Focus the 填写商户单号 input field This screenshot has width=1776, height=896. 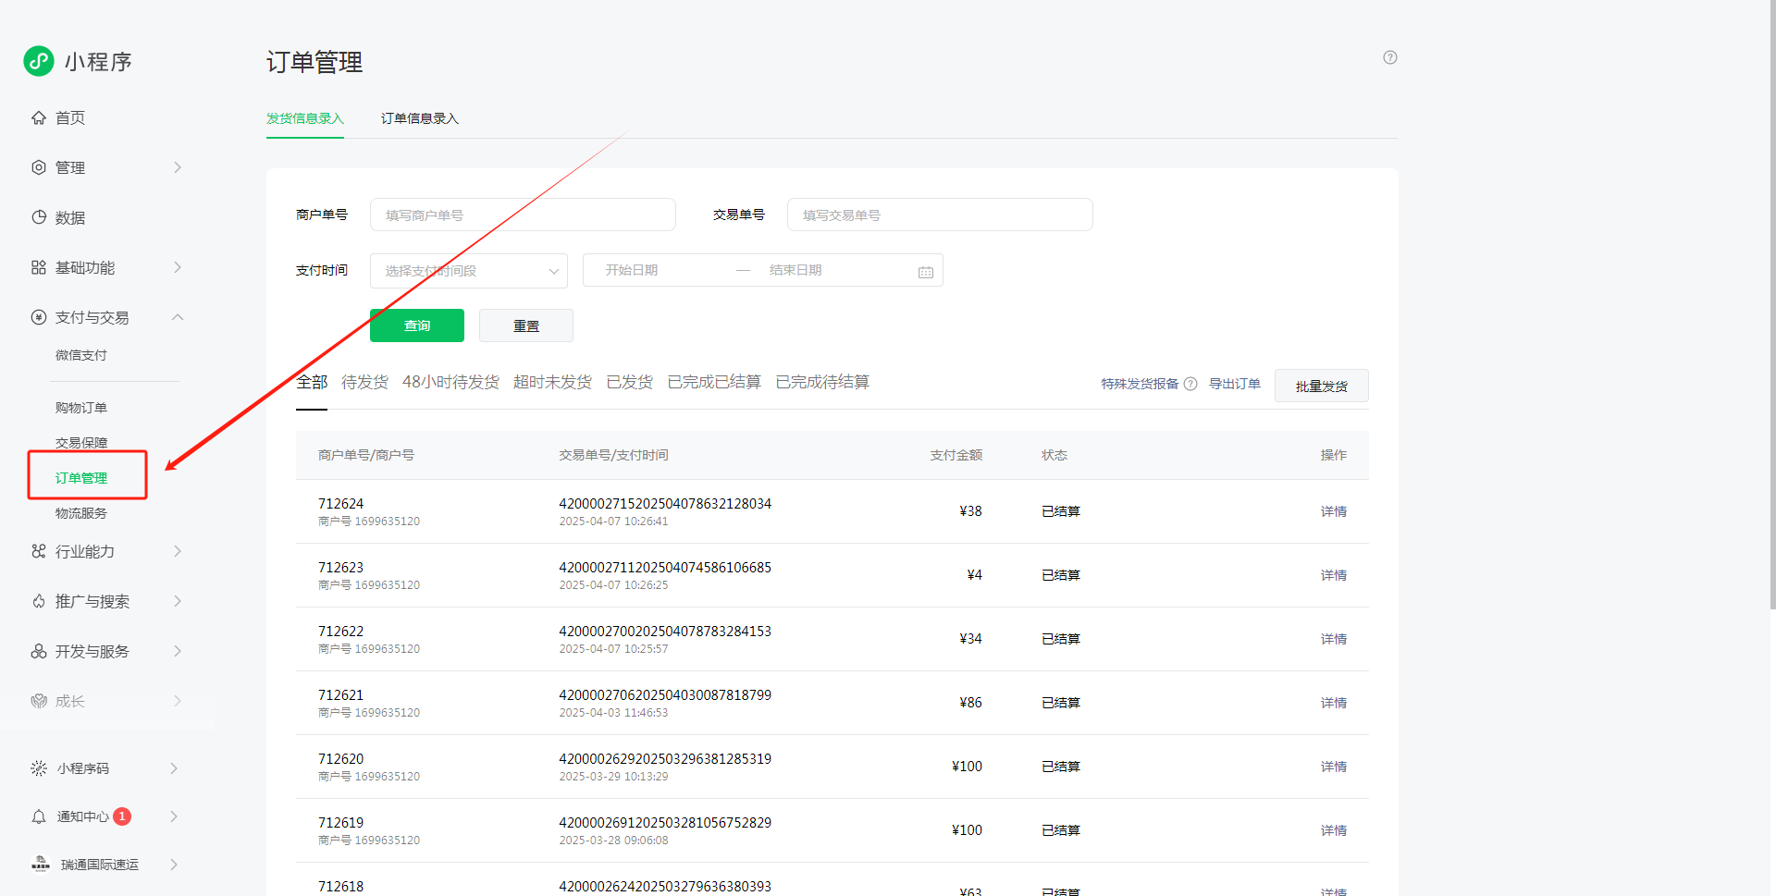tap(523, 215)
